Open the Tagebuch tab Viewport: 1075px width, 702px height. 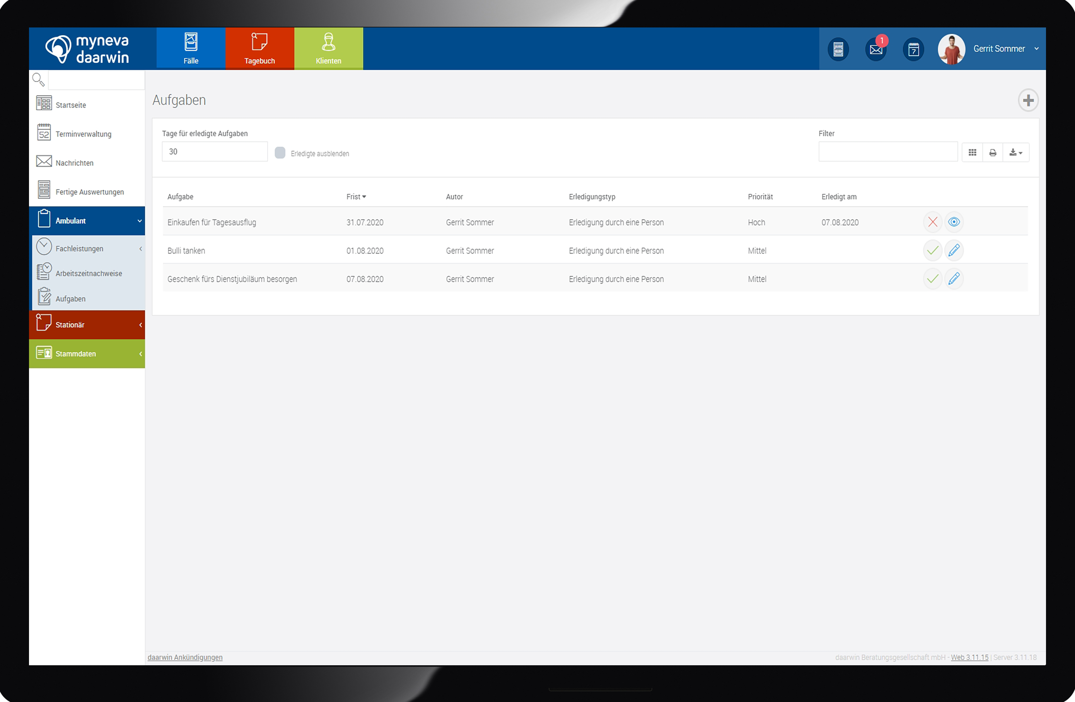coord(260,48)
